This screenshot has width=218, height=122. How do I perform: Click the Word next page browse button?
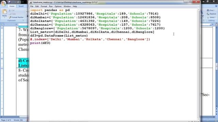(x=217, y=114)
